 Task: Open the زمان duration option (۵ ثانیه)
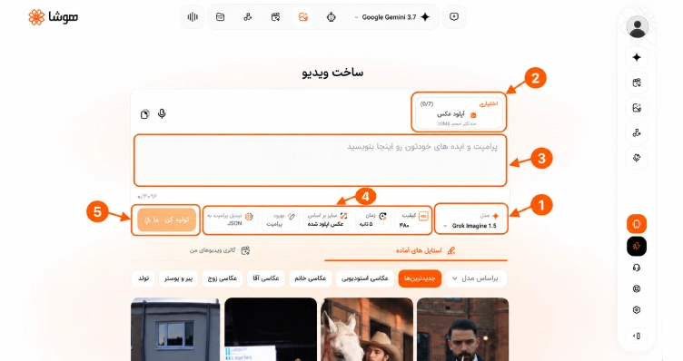pos(373,220)
